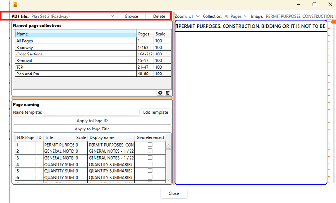Click the app icon in title bar
Screen dimensions: 336x203
pos(15,4)
